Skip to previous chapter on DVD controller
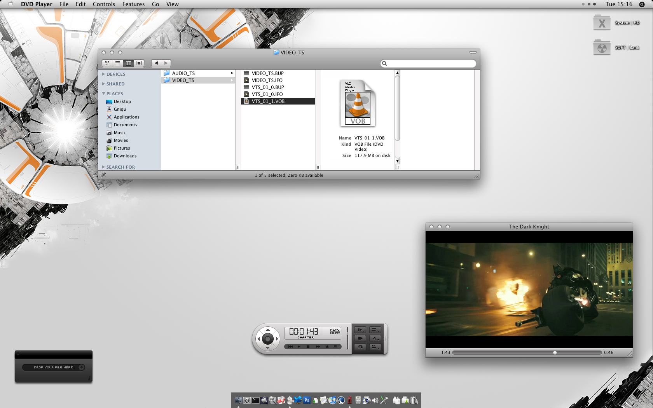This screenshot has height=408, width=653. (x=290, y=347)
